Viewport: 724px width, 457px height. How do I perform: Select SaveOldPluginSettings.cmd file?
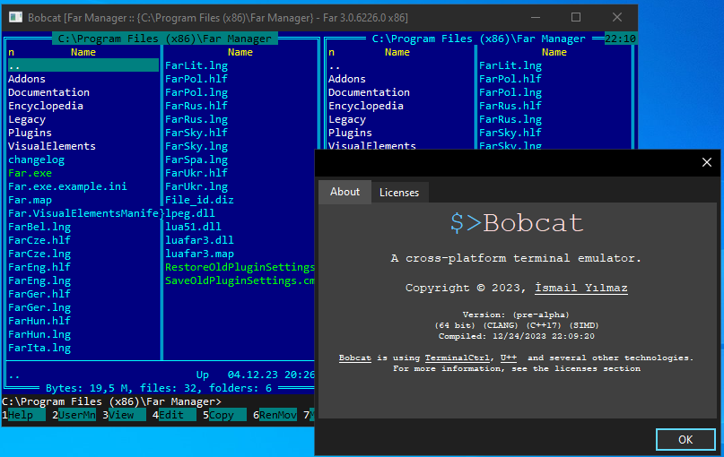point(240,280)
